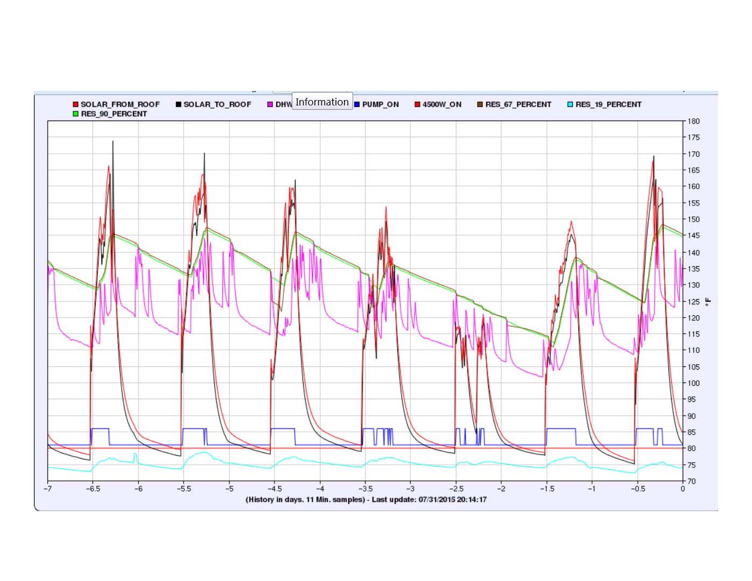Select the PUMP_ON legend label
This screenshot has width=752, height=581.
point(381,104)
